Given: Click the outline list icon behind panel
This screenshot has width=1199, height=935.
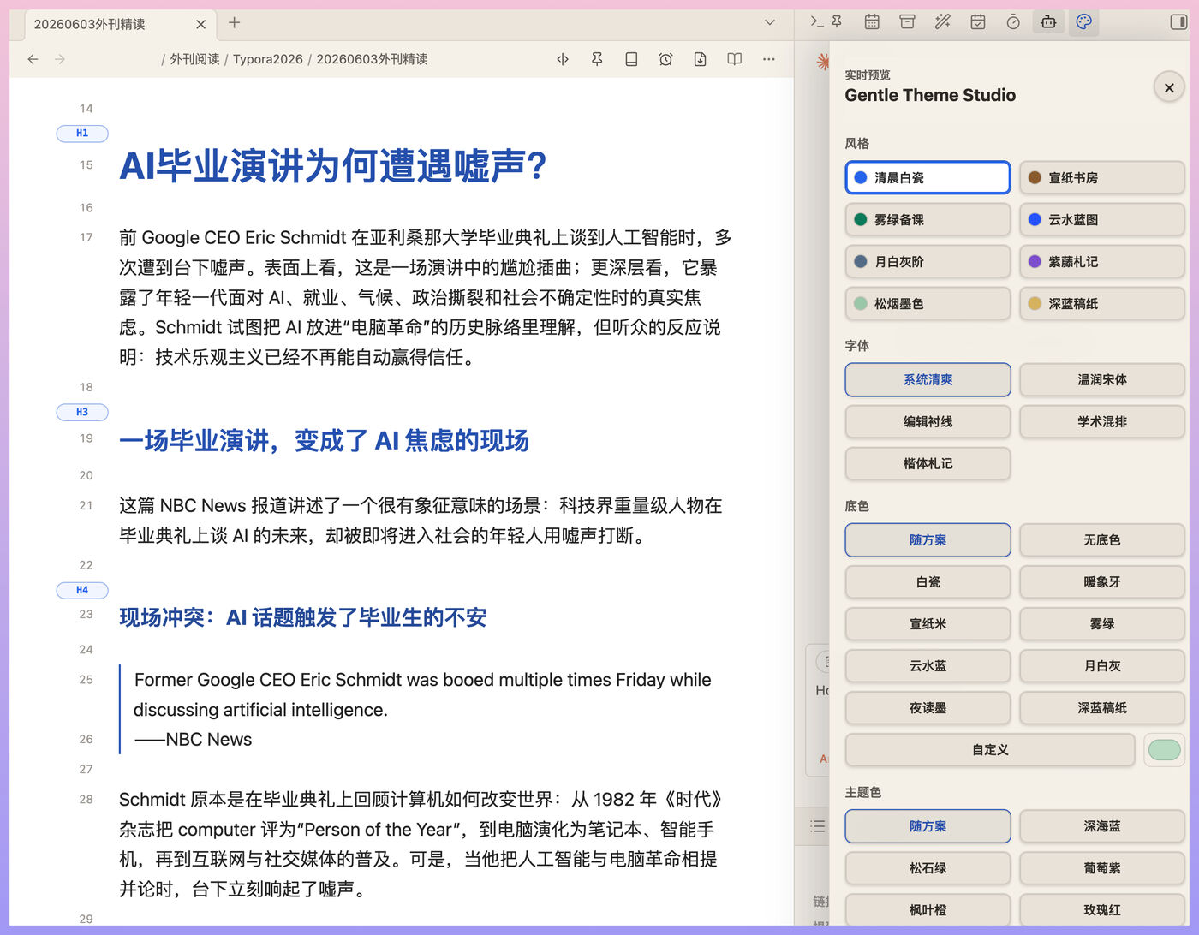Looking at the screenshot, I should pyautogui.click(x=818, y=826).
